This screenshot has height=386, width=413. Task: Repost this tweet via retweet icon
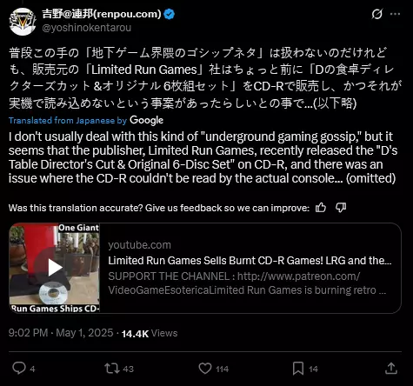tap(112, 369)
